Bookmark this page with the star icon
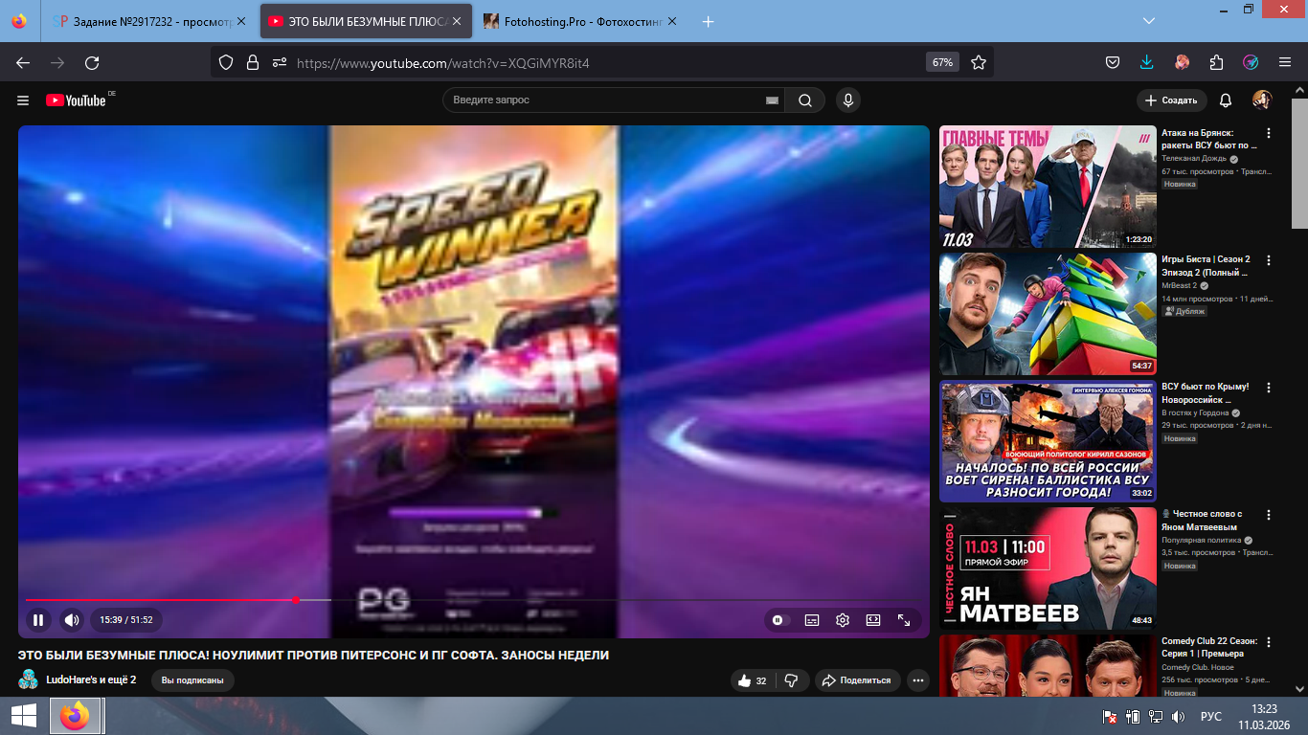Screen dimensions: 1308x735 [x=978, y=62]
